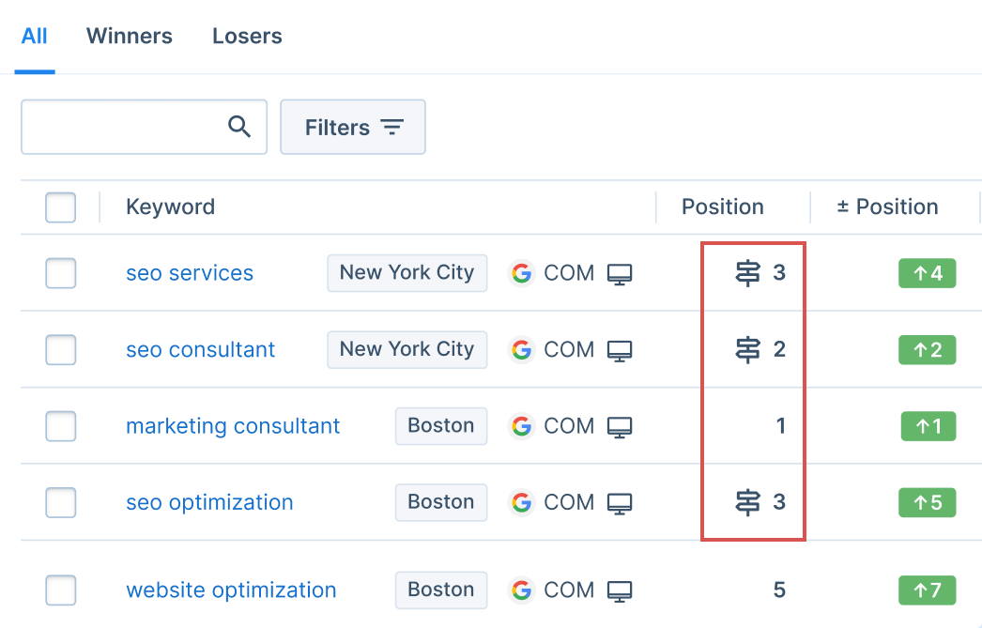Check the select-all checkbox in the header
Viewport: 982px width, 628px height.
coord(60,207)
